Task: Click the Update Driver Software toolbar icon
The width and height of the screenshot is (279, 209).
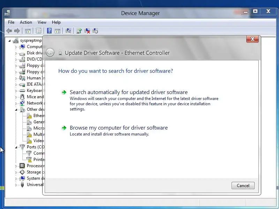Action: (79, 31)
